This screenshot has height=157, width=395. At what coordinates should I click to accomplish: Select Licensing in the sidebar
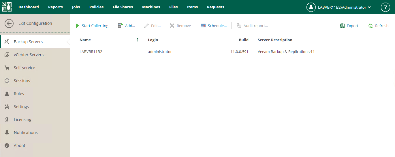[22, 120]
